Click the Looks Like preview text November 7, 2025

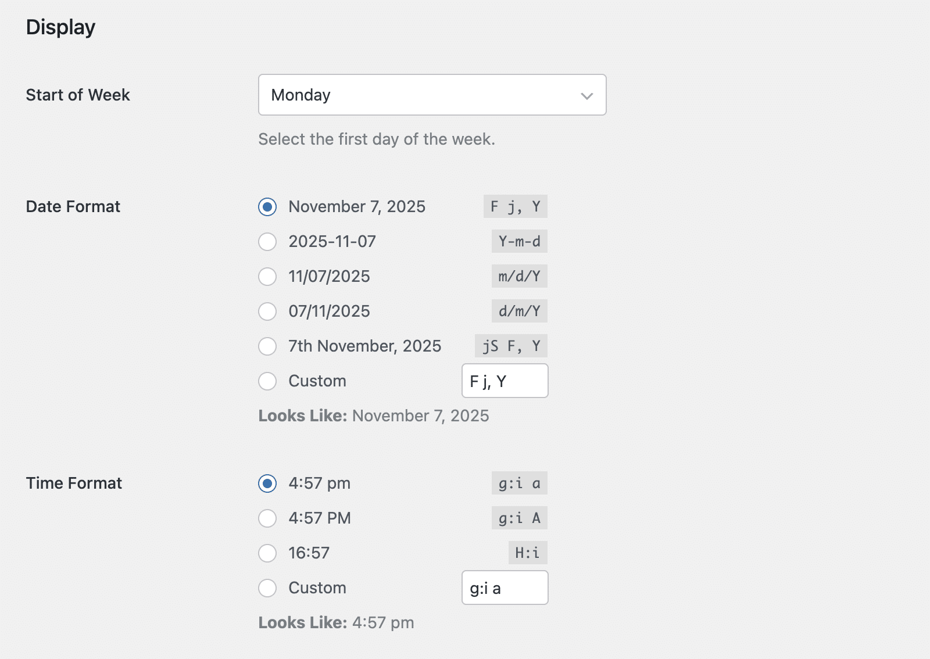point(420,416)
